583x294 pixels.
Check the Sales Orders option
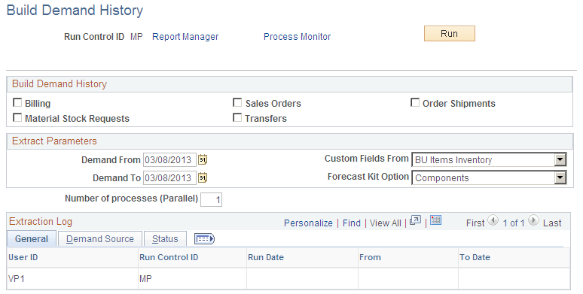click(x=237, y=102)
